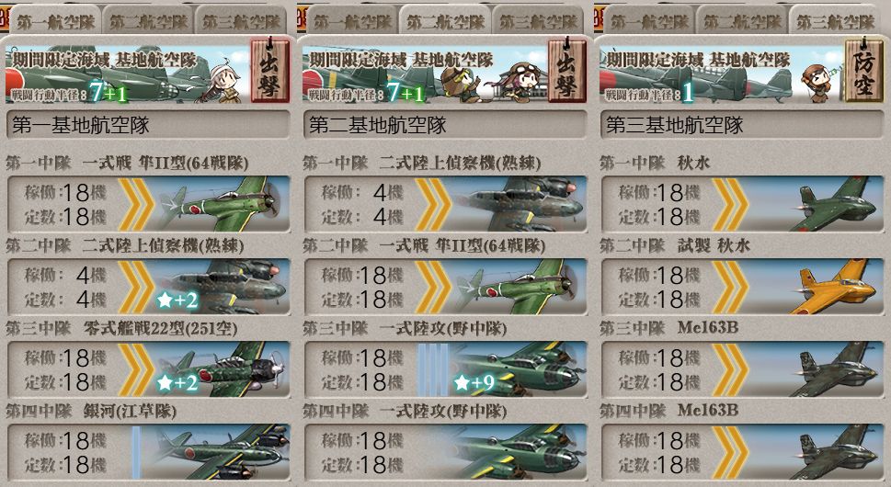Toggle the 出撃 wooden sign of second air base
The height and width of the screenshot is (487, 891).
click(567, 70)
